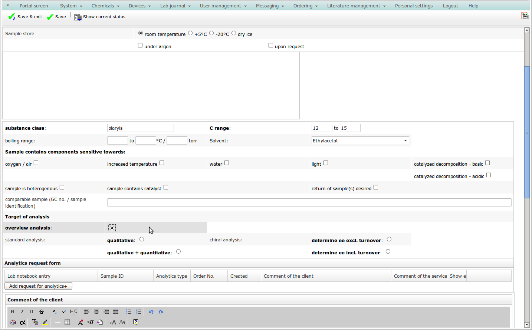Open the editor help icon
The width and height of the screenshot is (532, 330).
coord(135,322)
